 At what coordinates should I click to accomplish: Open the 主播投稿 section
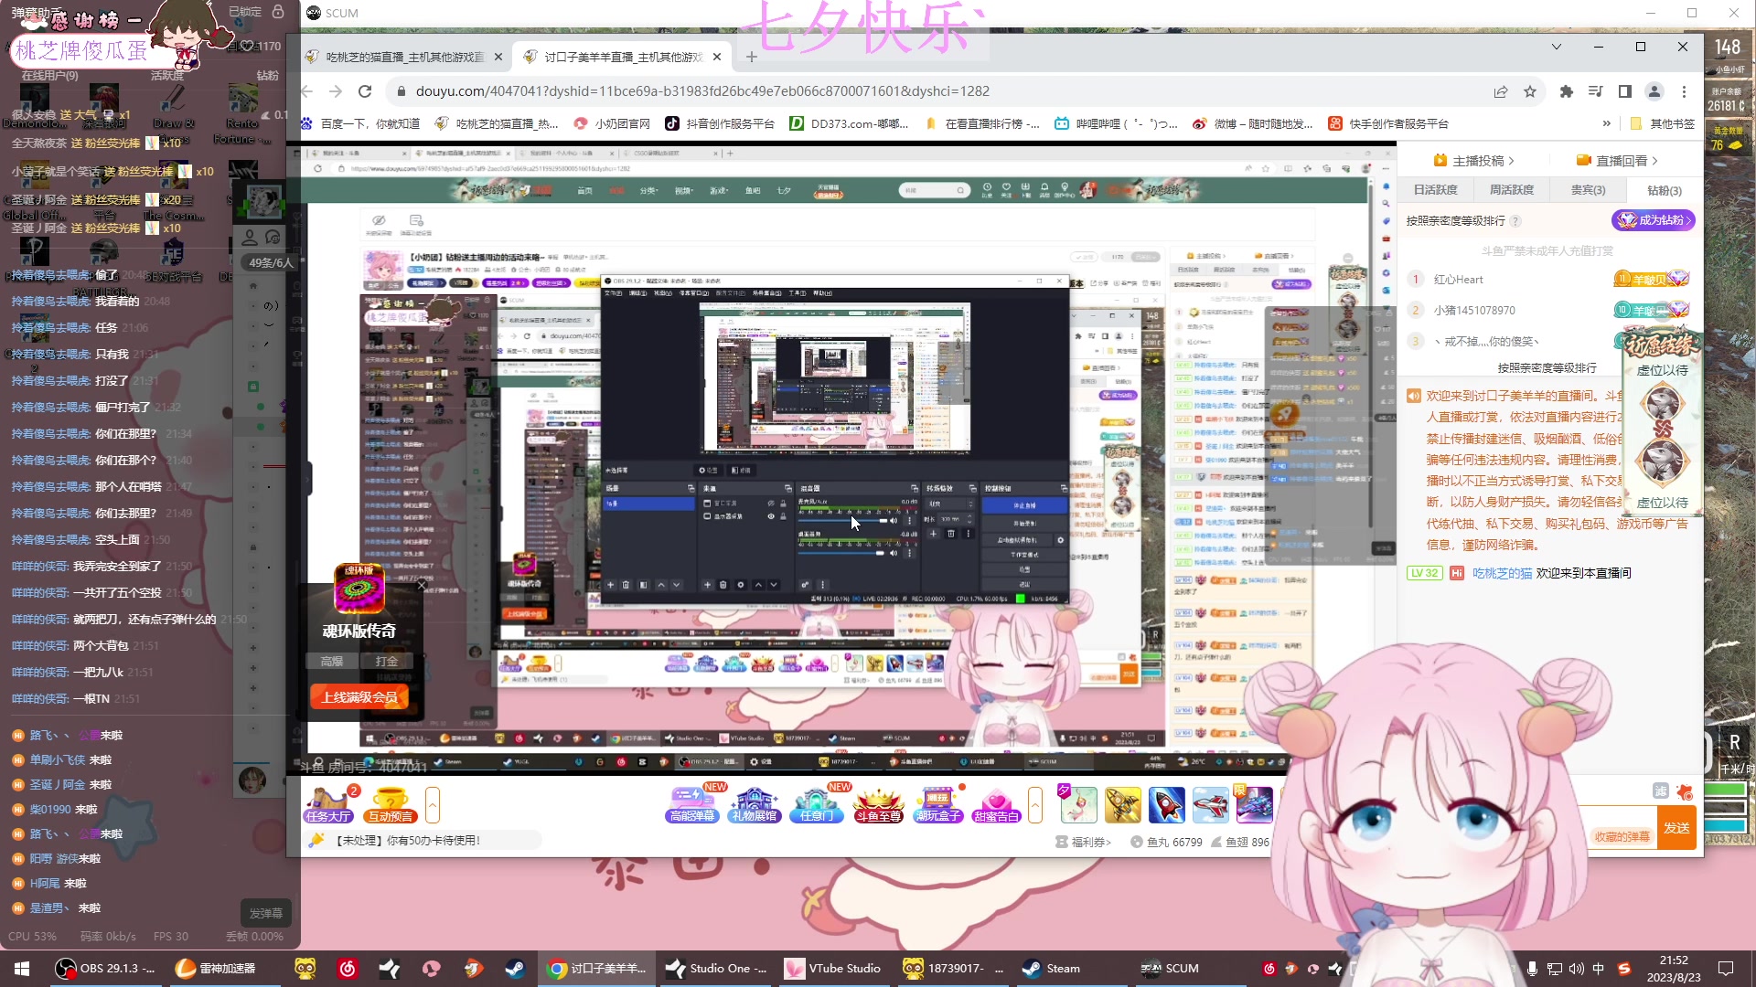pyautogui.click(x=1473, y=161)
